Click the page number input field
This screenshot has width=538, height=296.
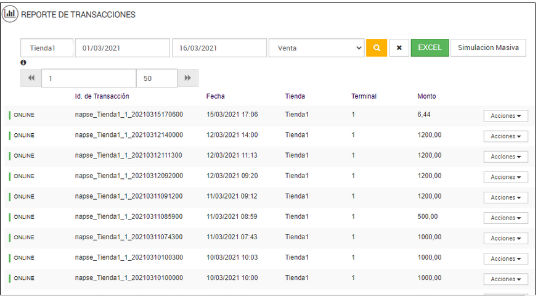pos(88,78)
